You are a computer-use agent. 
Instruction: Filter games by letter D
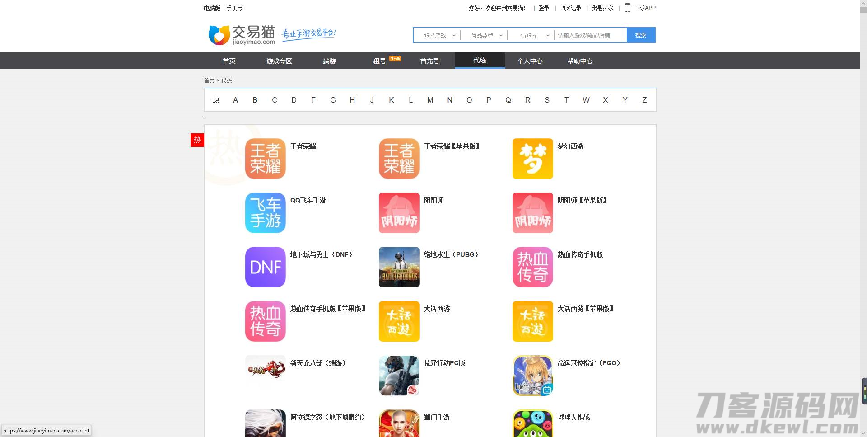tap(294, 100)
